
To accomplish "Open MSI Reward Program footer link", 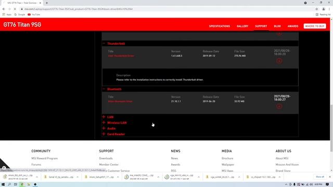I will pyautogui.click(x=45, y=158).
